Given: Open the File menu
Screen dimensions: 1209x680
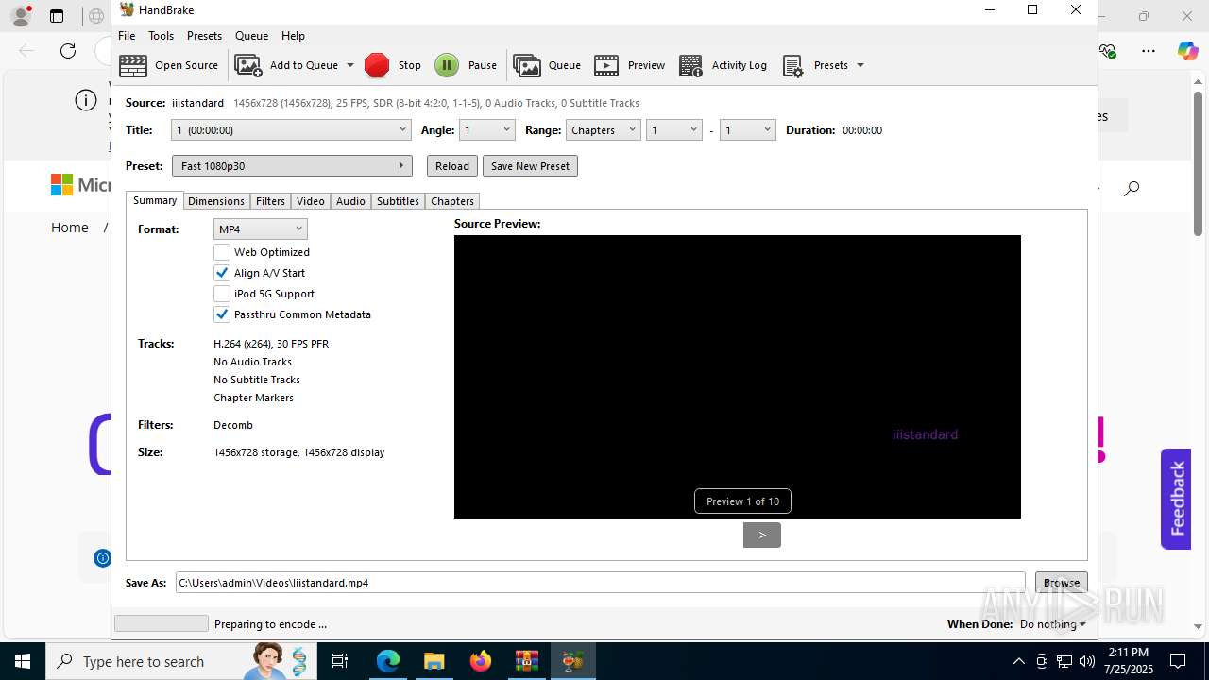Looking at the screenshot, I should (x=127, y=35).
